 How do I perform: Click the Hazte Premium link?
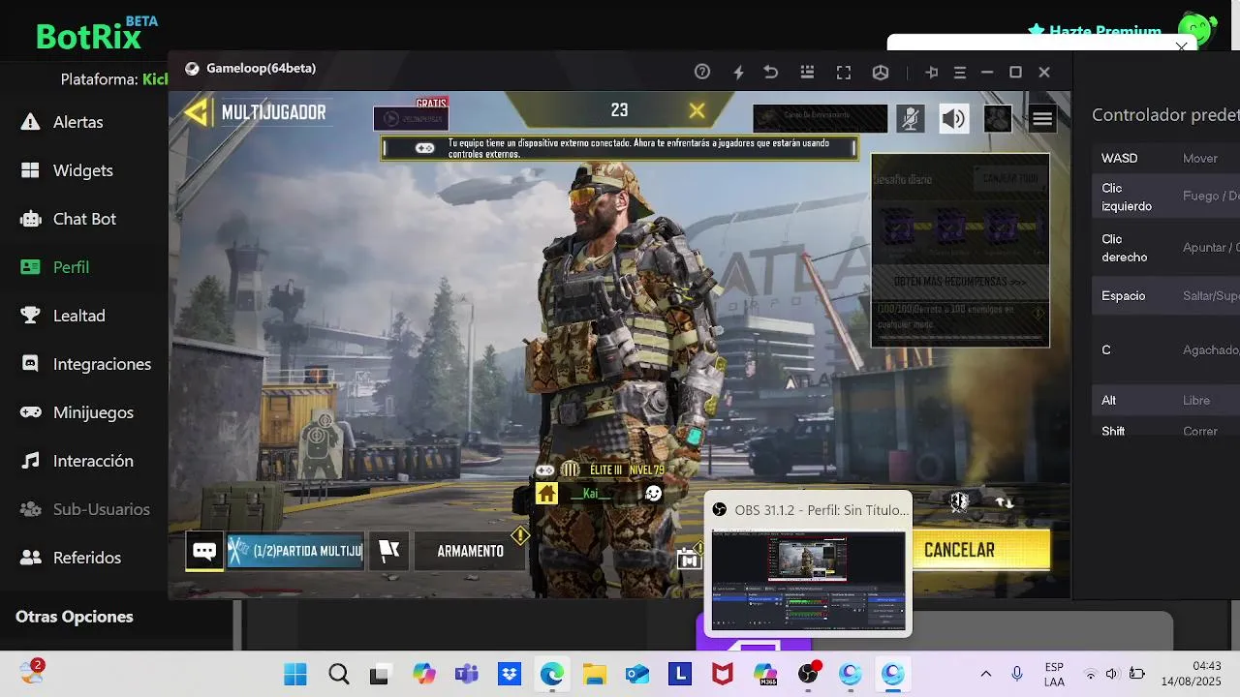click(x=1095, y=32)
